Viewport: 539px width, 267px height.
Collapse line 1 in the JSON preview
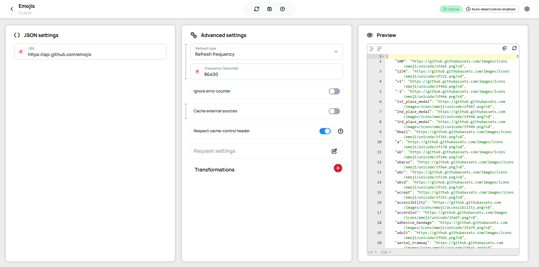pos(383,56)
